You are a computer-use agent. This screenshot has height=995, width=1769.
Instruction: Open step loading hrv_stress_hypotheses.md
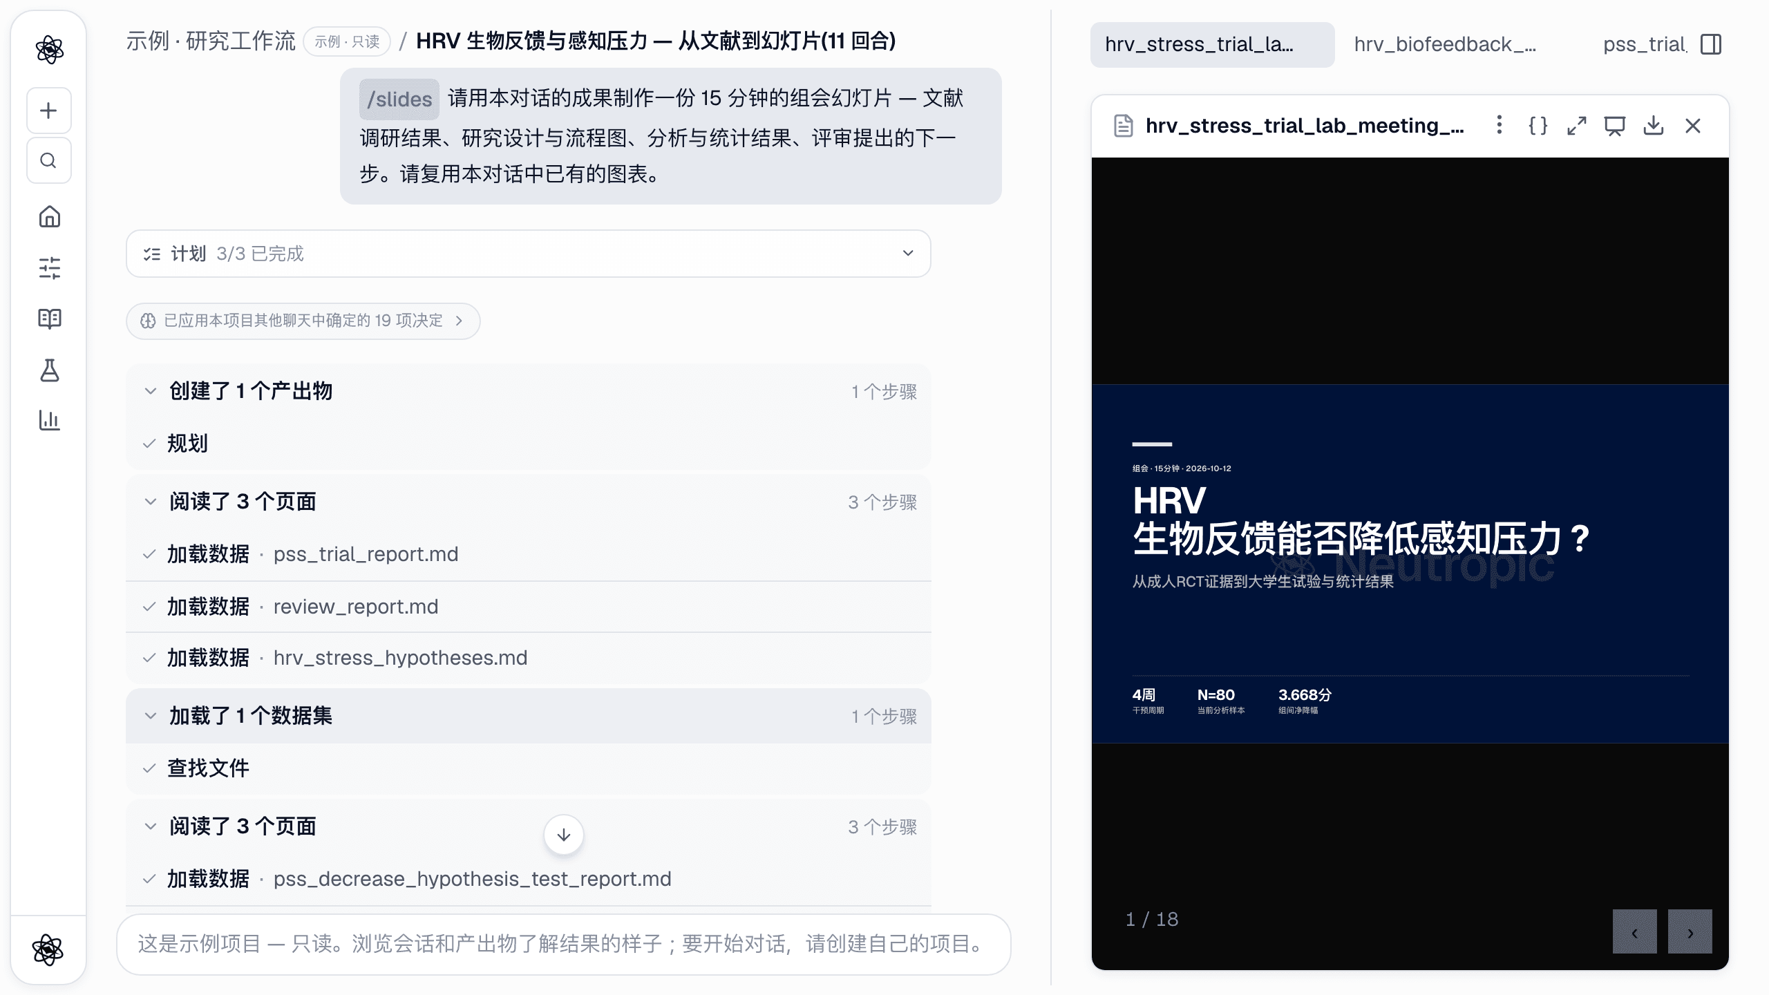tap(529, 658)
